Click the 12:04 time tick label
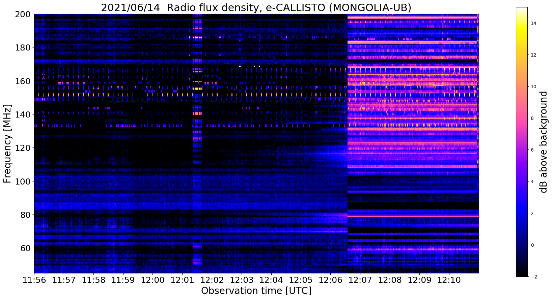The image size is (552, 299). 272,280
